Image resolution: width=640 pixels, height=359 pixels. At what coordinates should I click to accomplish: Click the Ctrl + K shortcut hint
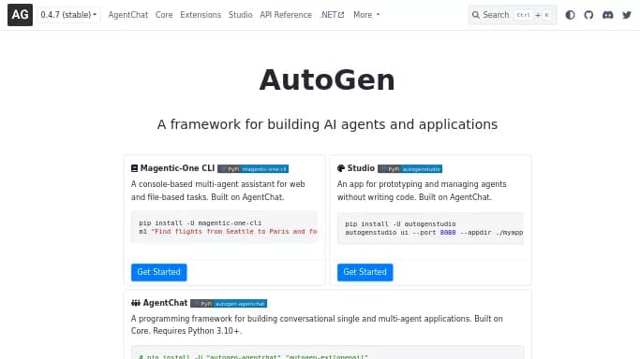[532, 15]
